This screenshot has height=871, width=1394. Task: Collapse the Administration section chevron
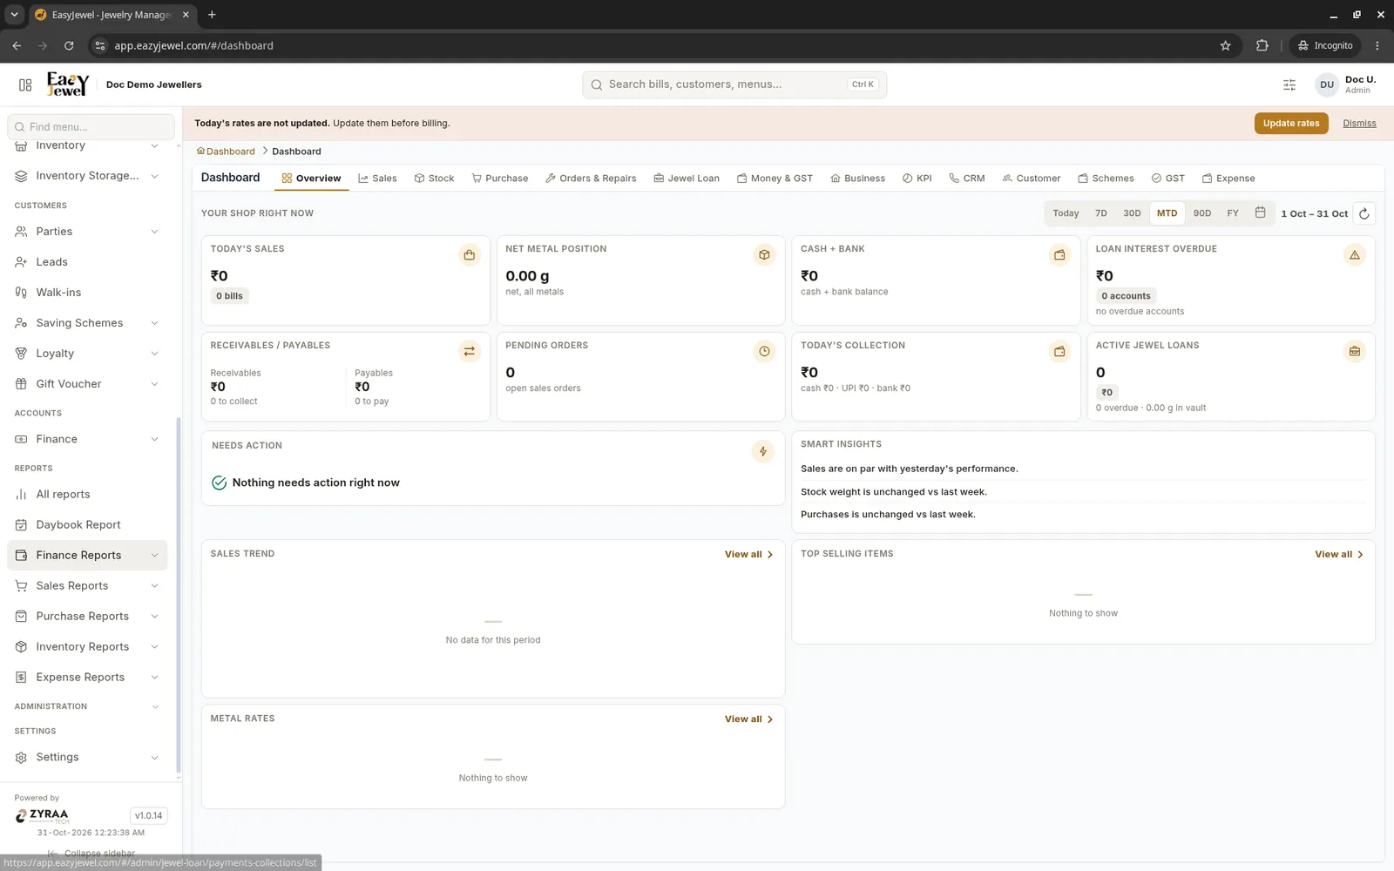[x=155, y=706]
